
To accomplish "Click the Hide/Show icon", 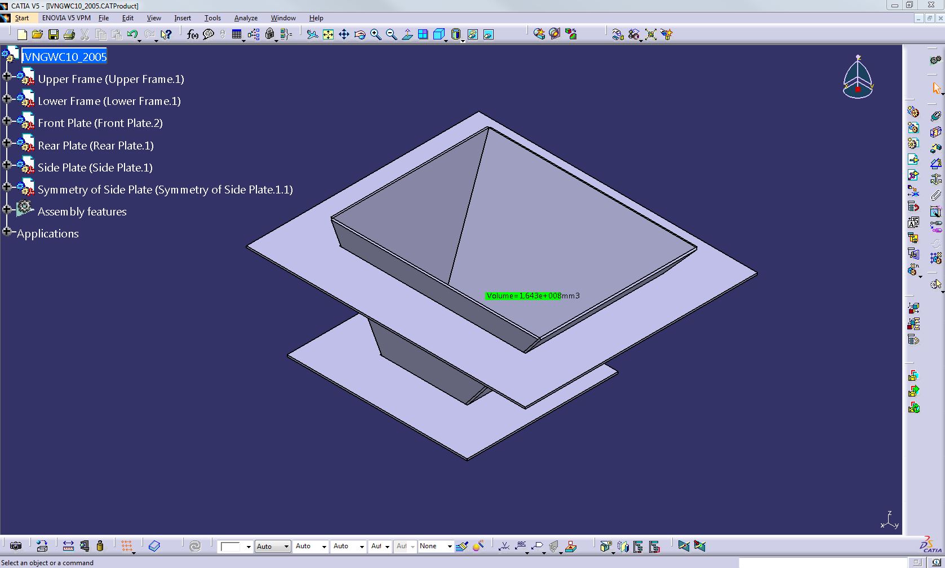I will pyautogui.click(x=473, y=35).
